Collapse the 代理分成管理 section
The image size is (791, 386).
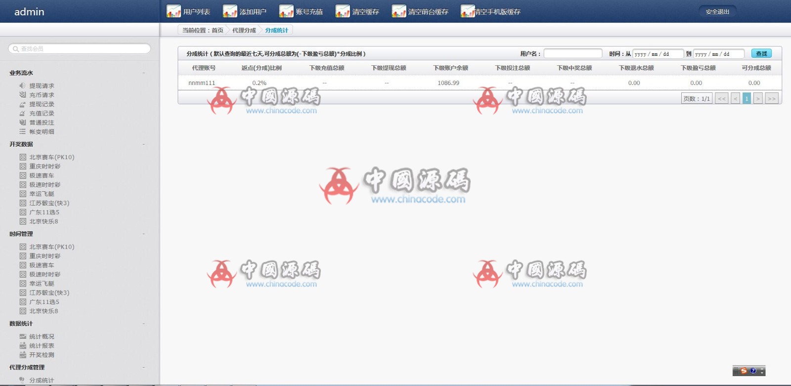tap(144, 367)
